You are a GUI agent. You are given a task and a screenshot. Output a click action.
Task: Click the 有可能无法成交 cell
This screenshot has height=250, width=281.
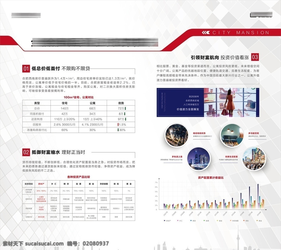coord(78,217)
